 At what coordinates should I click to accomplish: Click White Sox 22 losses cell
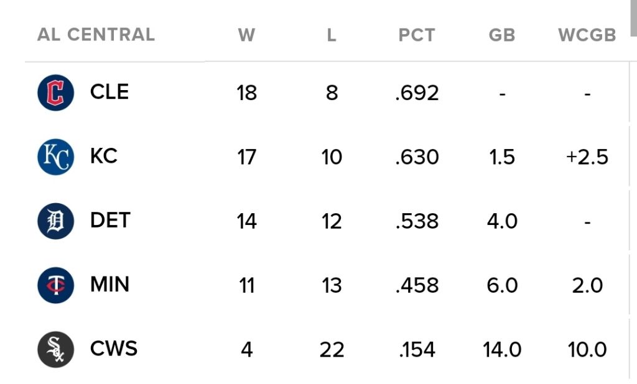(332, 350)
